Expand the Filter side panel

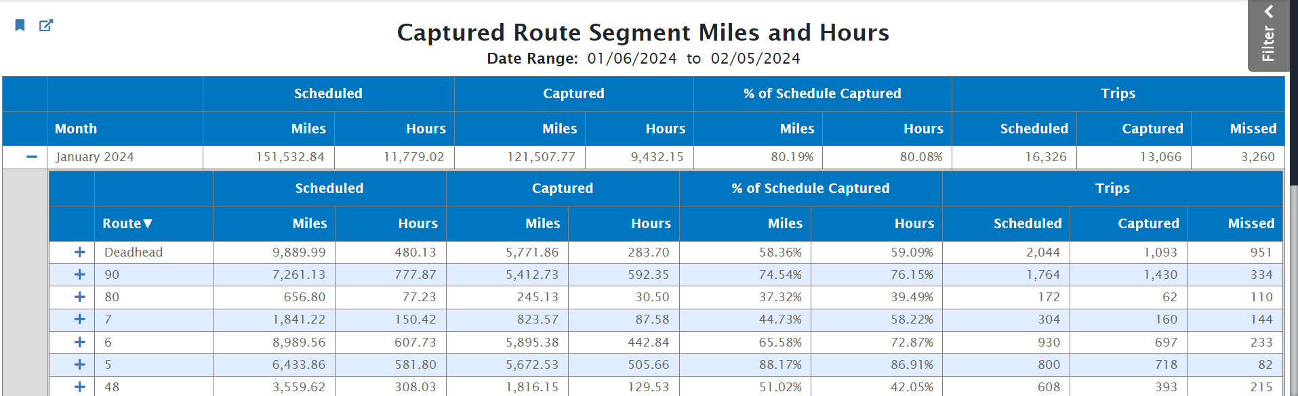(1268, 35)
